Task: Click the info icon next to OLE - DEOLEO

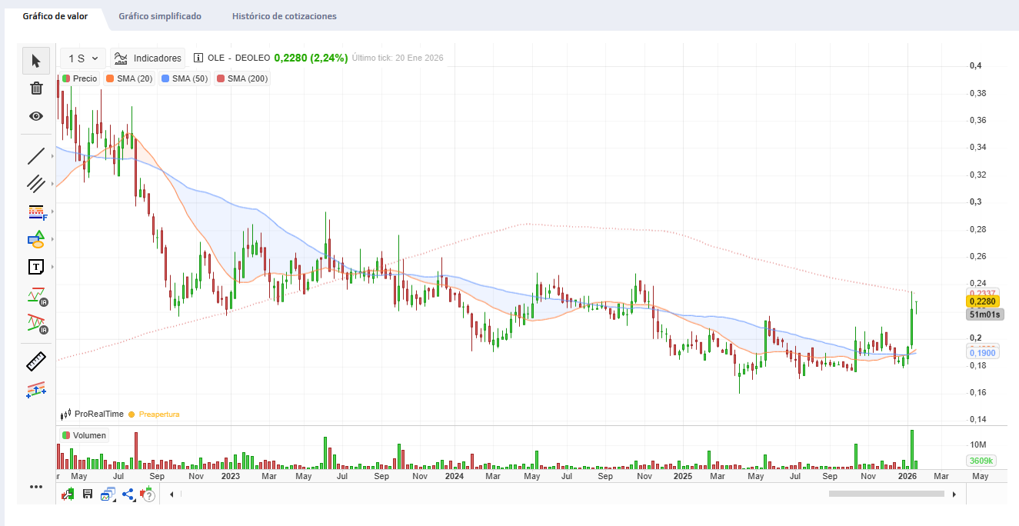Action: tap(198, 58)
